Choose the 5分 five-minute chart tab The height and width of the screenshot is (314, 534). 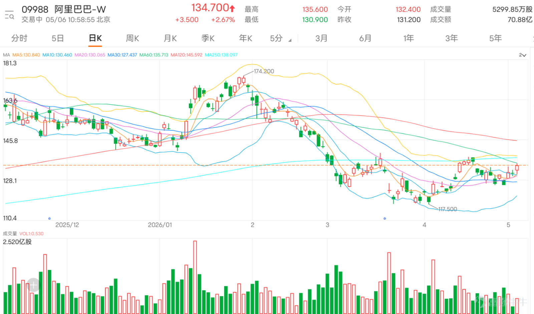(x=276, y=38)
